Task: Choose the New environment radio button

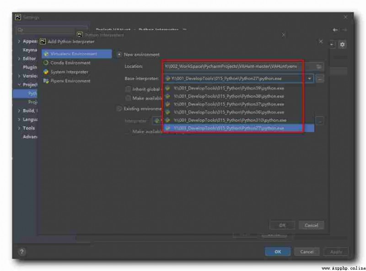Action: pos(119,54)
